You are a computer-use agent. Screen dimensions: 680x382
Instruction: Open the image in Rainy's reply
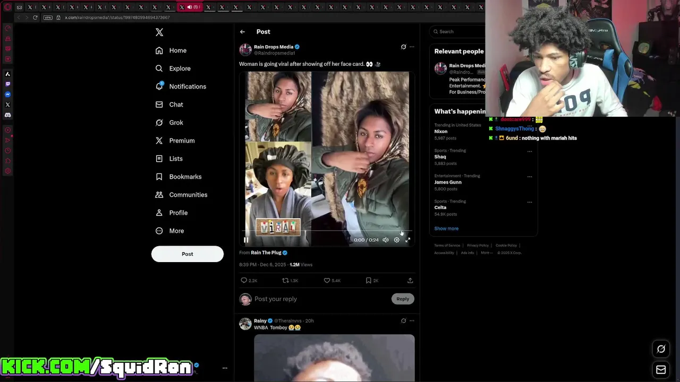334,358
